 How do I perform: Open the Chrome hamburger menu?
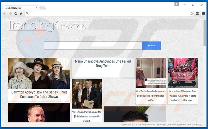203,13
